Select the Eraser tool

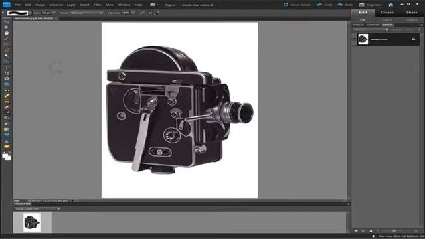pos(7,107)
